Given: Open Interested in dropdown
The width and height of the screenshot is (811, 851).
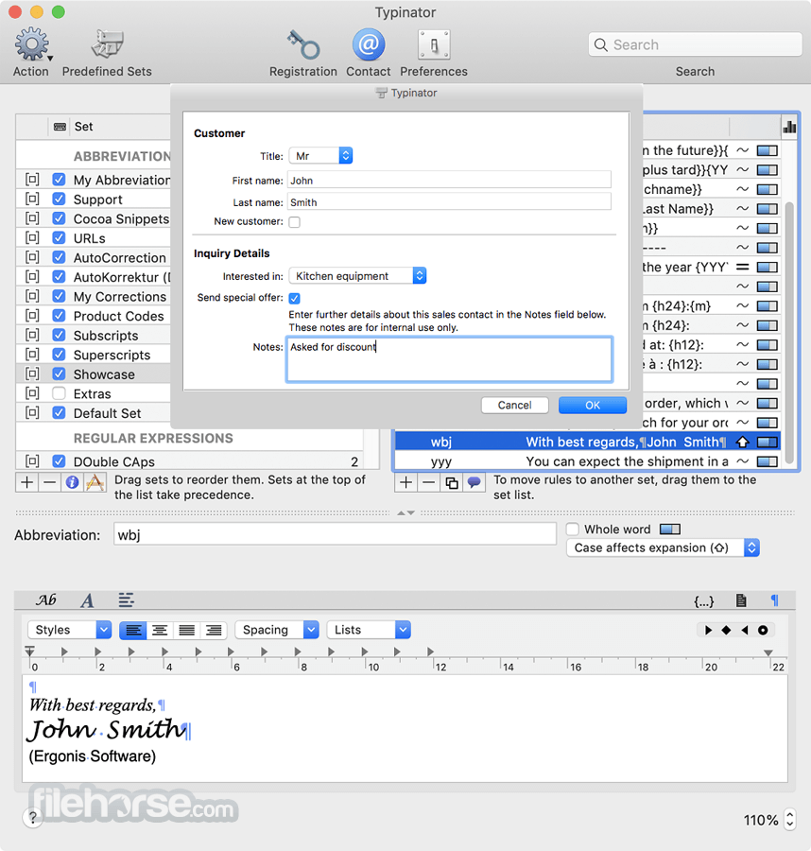Looking at the screenshot, I should (x=357, y=276).
